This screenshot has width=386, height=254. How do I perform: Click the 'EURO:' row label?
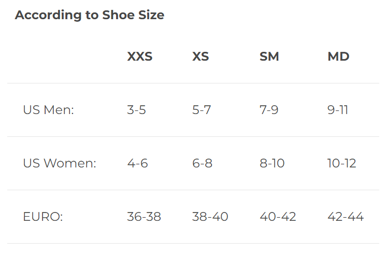pyautogui.click(x=43, y=217)
